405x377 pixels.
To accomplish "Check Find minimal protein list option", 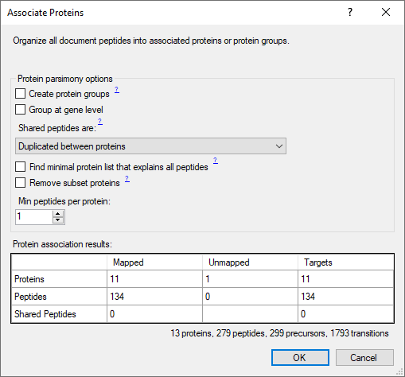I will click(21, 167).
